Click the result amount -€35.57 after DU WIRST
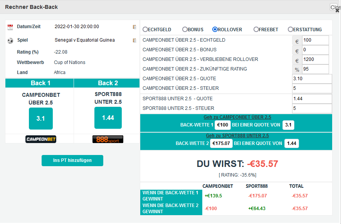Screen dimensions: 341x224 pos(263,164)
